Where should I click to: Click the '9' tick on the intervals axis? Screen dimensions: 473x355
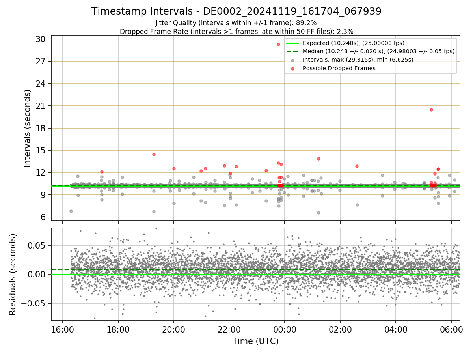point(43,195)
